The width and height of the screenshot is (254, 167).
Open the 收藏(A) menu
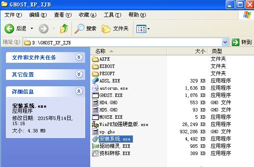pos(88,15)
